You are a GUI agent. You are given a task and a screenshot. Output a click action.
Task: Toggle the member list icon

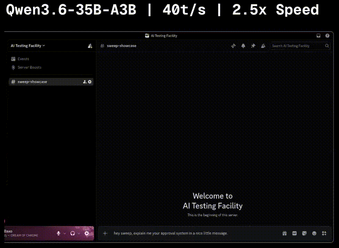tap(263, 46)
